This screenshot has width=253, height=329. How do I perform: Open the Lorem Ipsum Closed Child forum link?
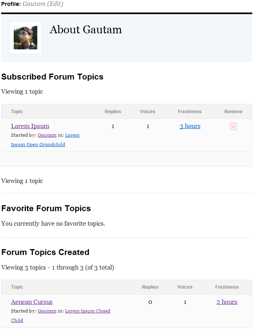[87, 311]
